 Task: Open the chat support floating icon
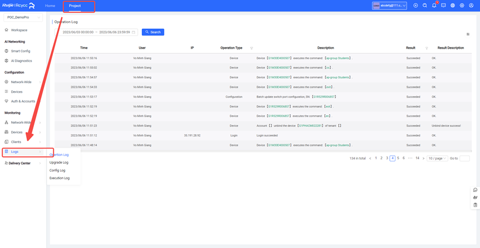click(475, 190)
